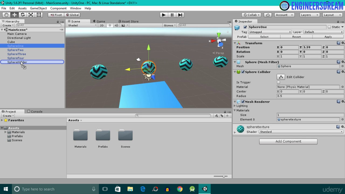Switch to the Game tab
Viewport: 345px width, 194px height.
point(99,21)
